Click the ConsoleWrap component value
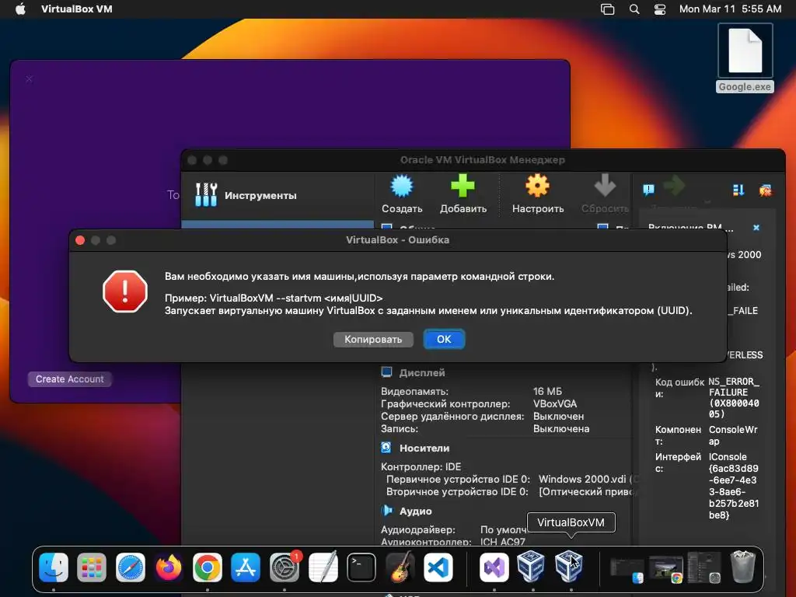This screenshot has height=597, width=796. [x=733, y=435]
